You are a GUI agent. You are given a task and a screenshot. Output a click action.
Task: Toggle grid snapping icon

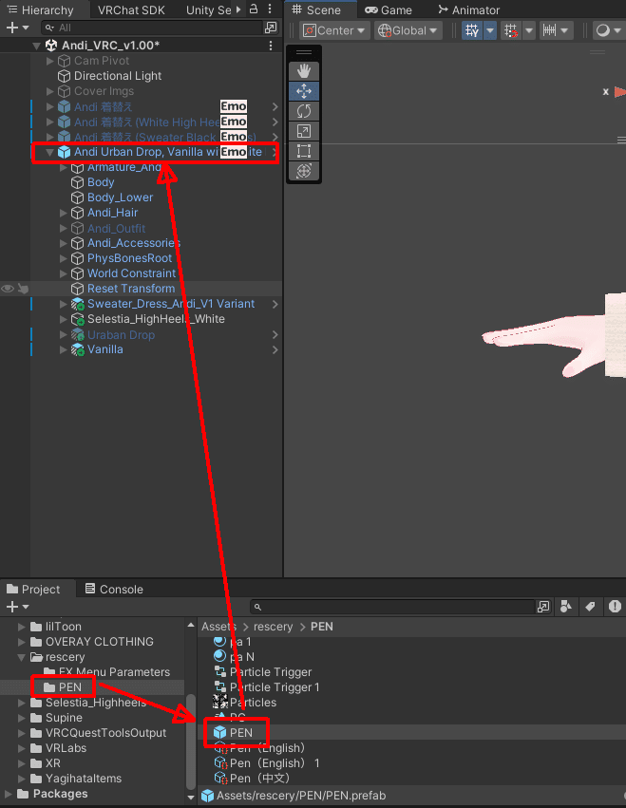click(x=510, y=31)
